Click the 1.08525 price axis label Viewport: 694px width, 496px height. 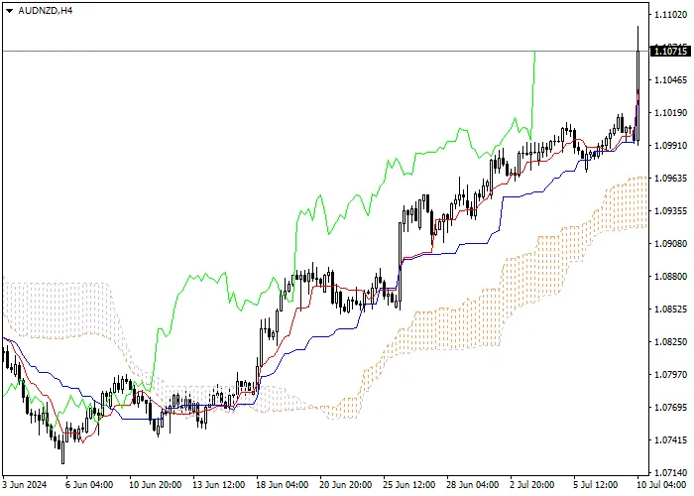tap(670, 310)
